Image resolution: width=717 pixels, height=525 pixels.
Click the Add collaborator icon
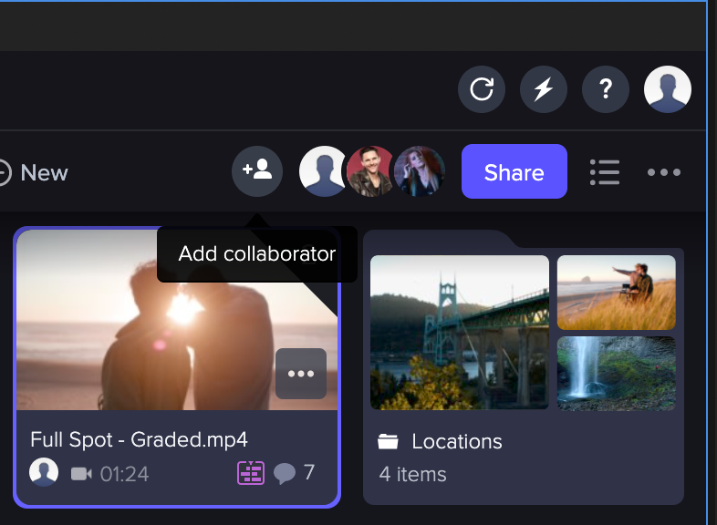(257, 171)
